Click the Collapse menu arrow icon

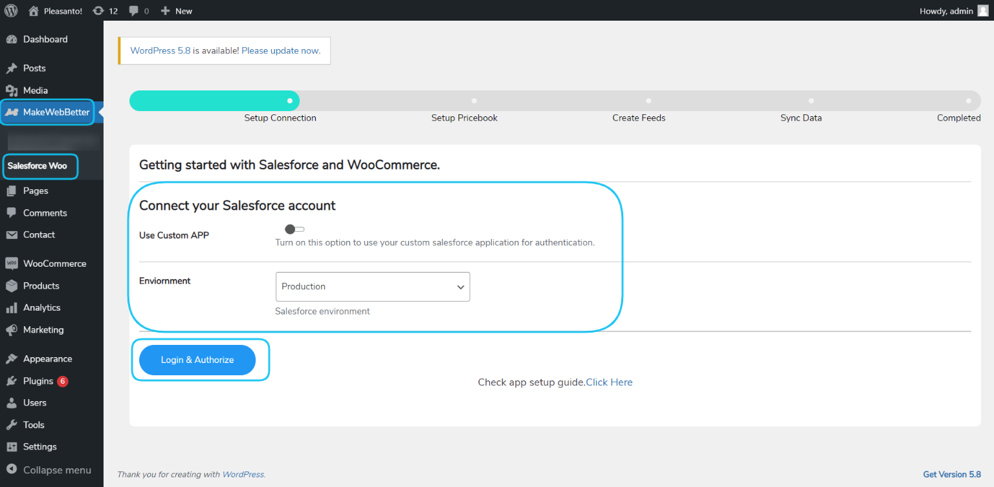pyautogui.click(x=12, y=470)
